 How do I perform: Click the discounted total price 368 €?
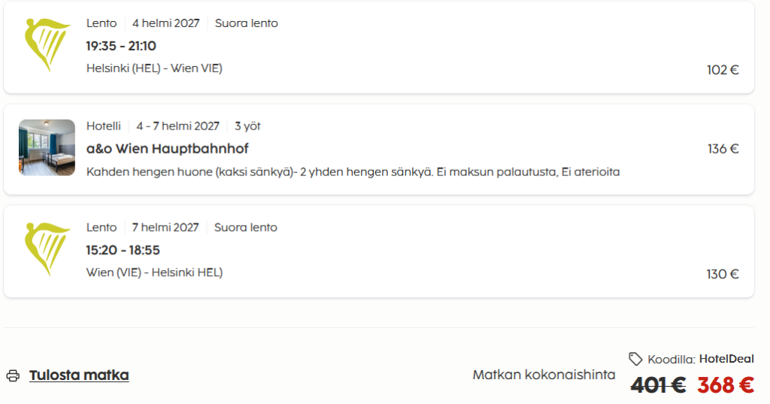tap(726, 385)
